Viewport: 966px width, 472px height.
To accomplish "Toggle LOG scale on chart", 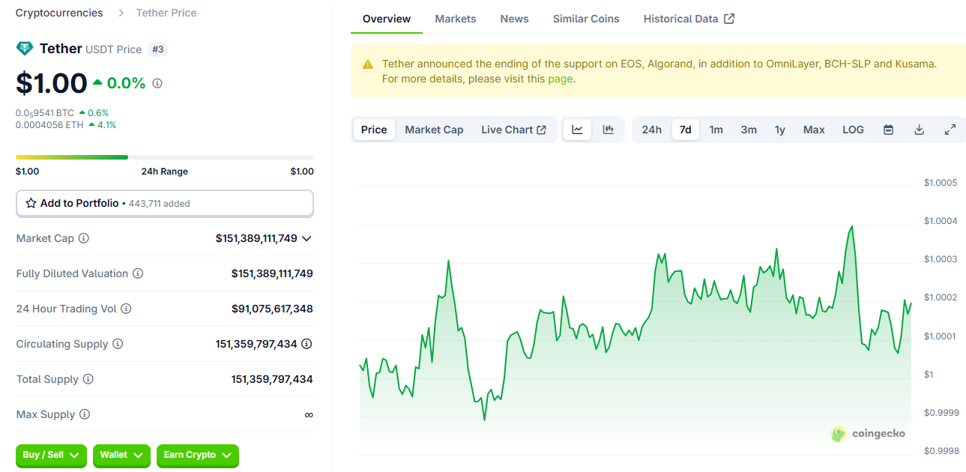I will click(x=853, y=130).
